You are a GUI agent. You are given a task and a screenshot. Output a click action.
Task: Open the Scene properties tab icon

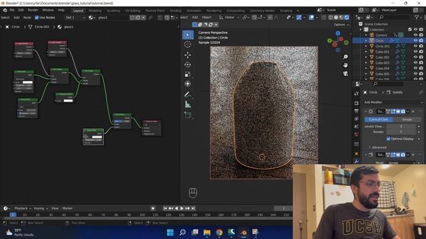click(x=357, y=127)
